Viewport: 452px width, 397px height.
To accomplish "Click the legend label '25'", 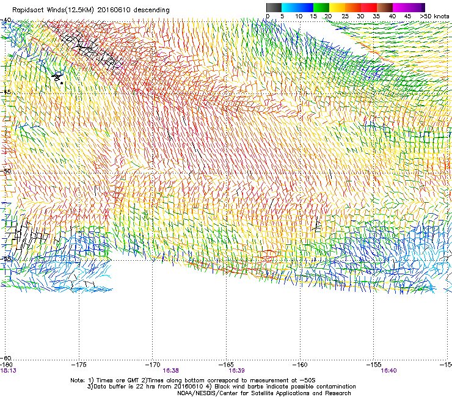I will 345,16.
